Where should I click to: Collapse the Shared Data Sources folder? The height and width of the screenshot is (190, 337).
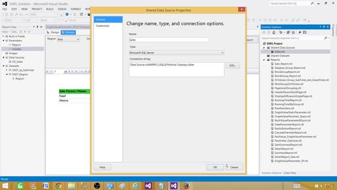click(x=264, y=47)
